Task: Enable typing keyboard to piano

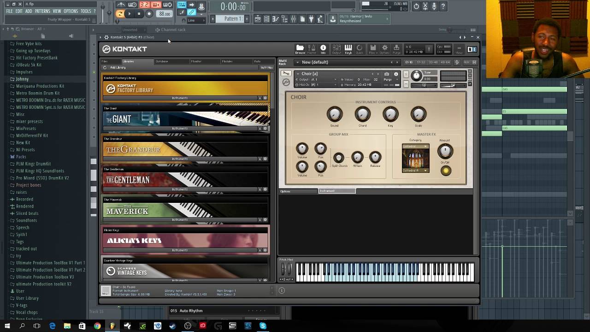Action: [182, 5]
